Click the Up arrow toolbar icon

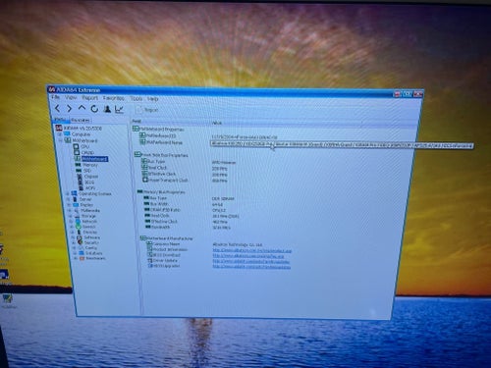82,108
